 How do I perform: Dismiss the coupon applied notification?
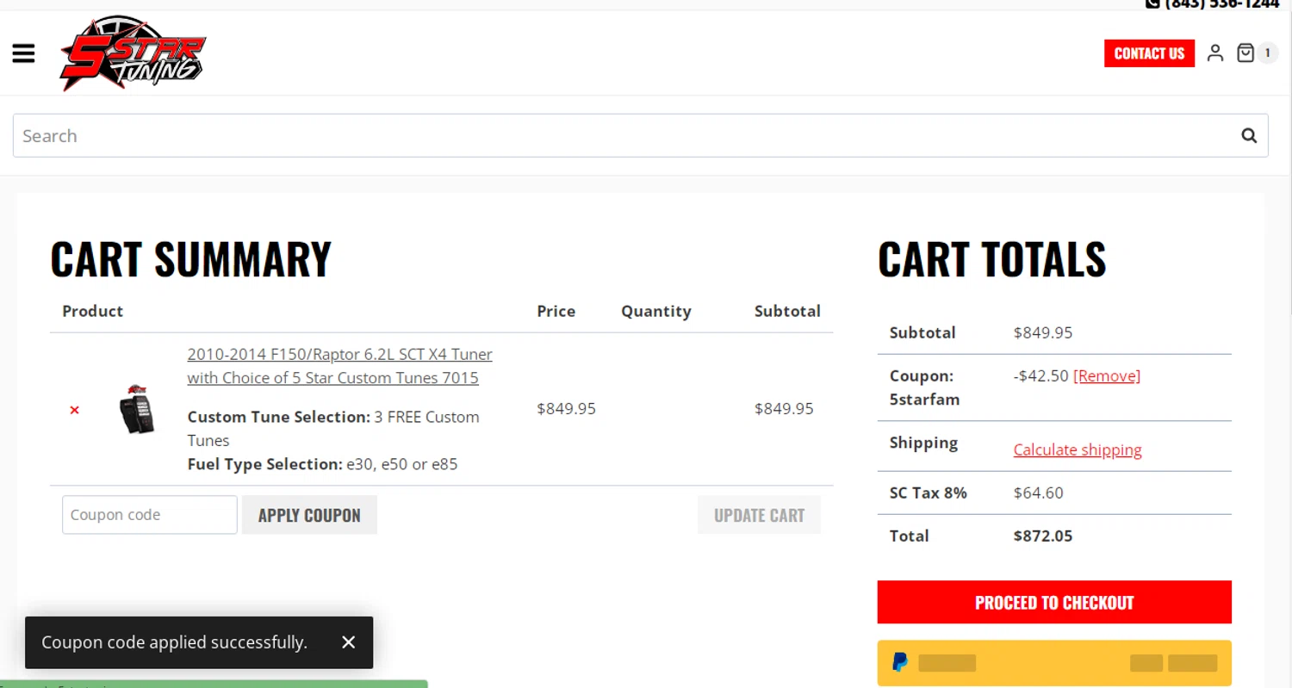point(348,642)
